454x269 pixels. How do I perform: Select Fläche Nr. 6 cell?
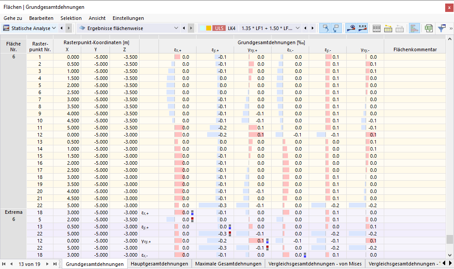[13, 57]
